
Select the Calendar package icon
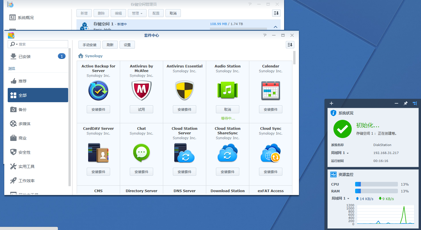[x=270, y=90]
